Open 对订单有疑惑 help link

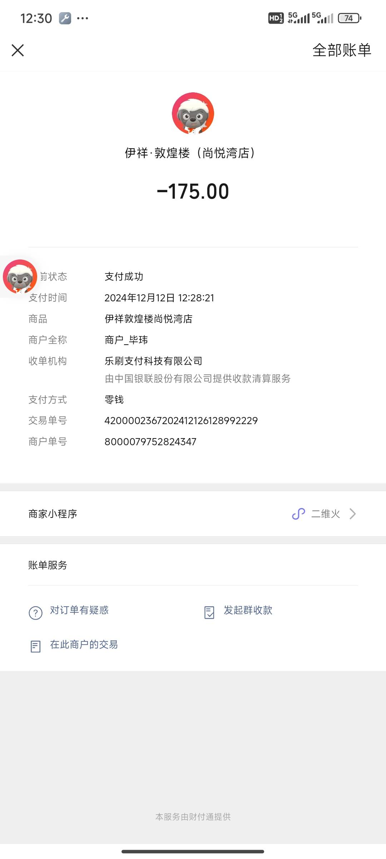79,610
